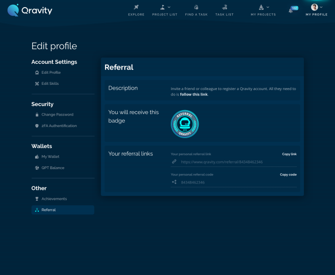Copy the referral code

[x=288, y=174]
